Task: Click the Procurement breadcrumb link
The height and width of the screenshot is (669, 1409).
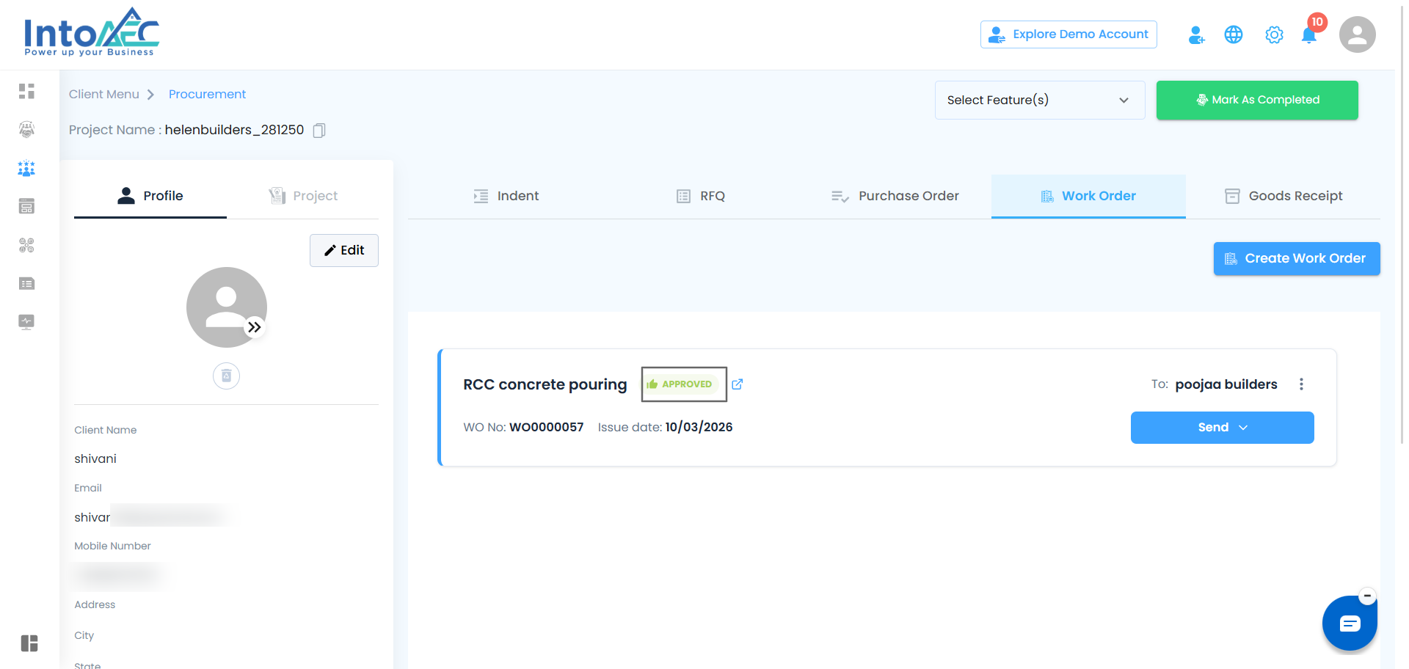Action: (x=208, y=94)
